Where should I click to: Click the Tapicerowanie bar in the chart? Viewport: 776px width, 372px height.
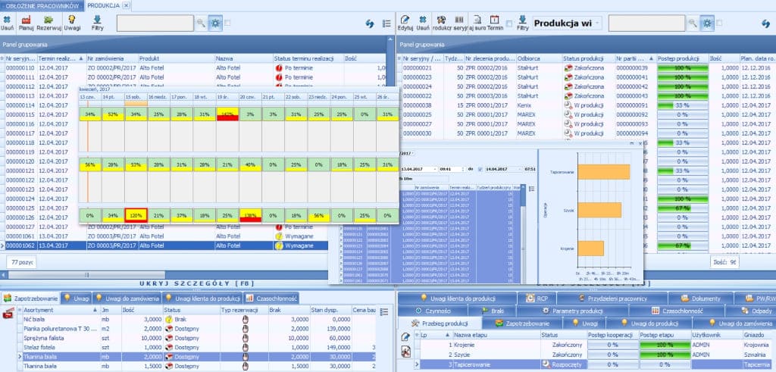pyautogui.click(x=604, y=172)
